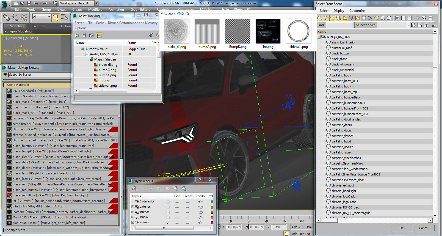Open the selection filter All dropdown
The height and width of the screenshot is (236, 442).
coord(42,17)
